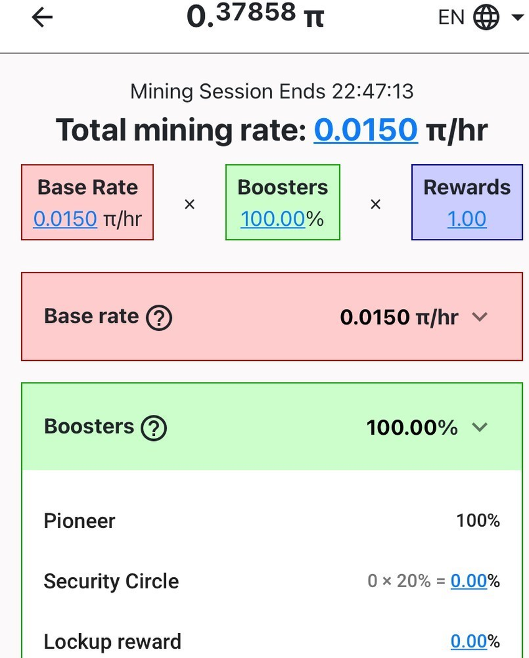Open the EN language dropdown arrow
Image resolution: width=529 pixels, height=658 pixels.
(517, 17)
